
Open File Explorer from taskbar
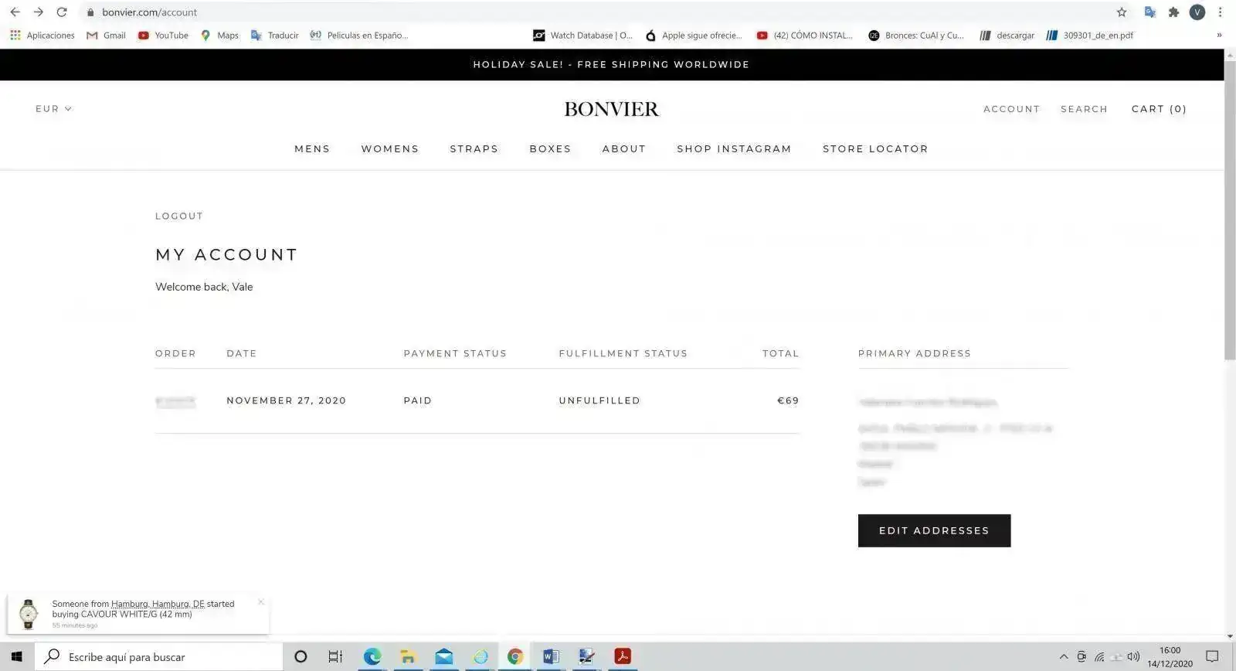(x=408, y=656)
